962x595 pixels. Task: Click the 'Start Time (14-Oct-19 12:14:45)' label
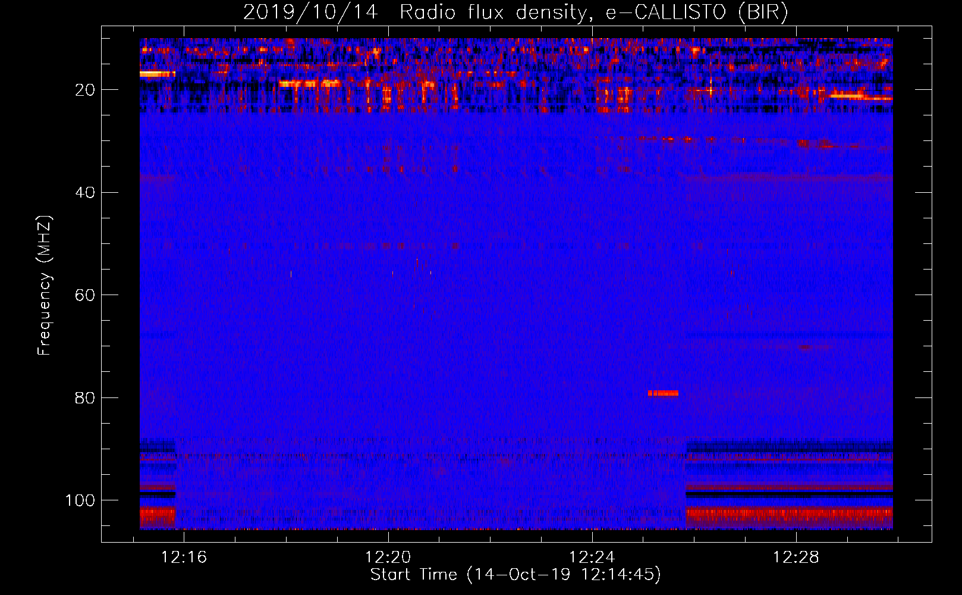(x=515, y=575)
